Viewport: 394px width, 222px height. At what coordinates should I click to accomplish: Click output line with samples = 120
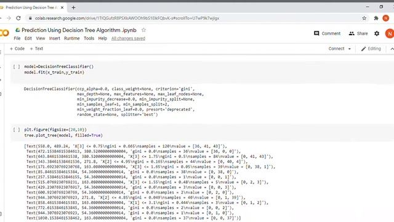pos(126,146)
